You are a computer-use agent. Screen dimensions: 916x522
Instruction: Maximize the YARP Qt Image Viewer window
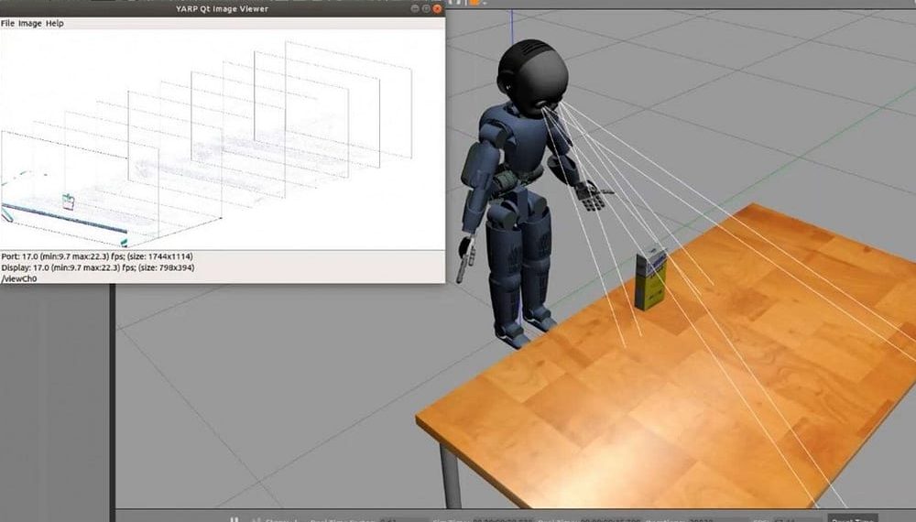pos(427,8)
